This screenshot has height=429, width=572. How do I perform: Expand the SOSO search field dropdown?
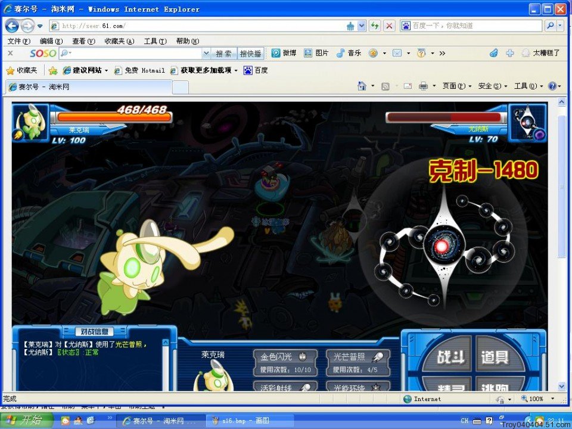tap(206, 54)
